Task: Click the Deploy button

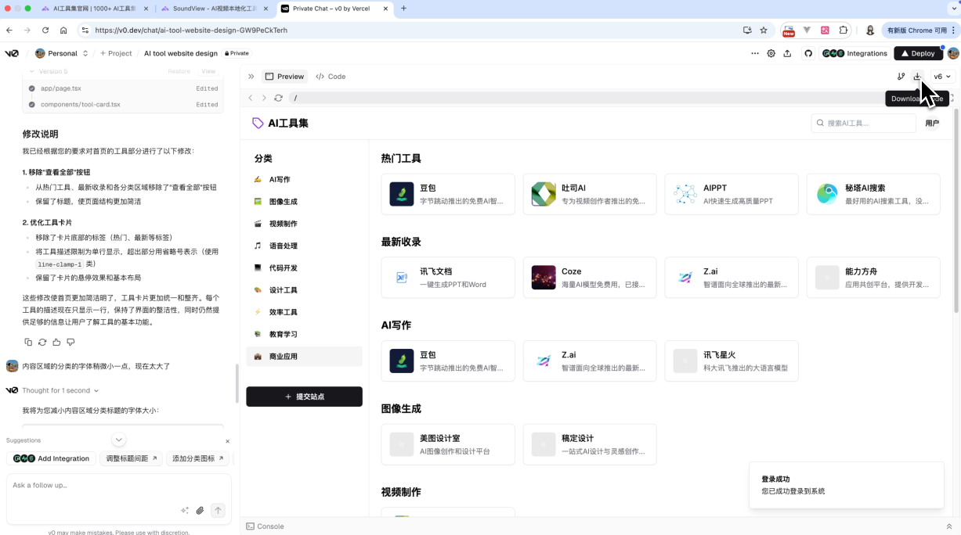Action: (x=918, y=54)
